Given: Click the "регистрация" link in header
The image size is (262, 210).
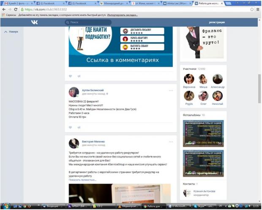Looking at the screenshot, I should click(x=217, y=22).
